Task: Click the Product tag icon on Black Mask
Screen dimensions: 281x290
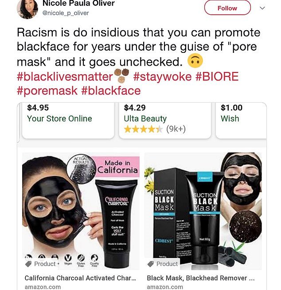Action: 151,264
